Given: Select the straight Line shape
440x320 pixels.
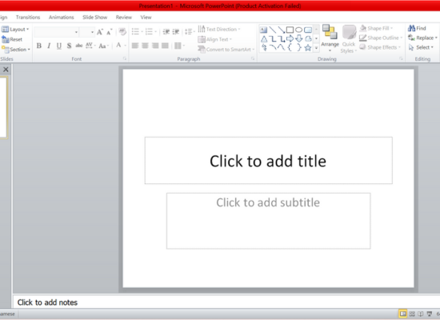Looking at the screenshot, I should (272, 30).
